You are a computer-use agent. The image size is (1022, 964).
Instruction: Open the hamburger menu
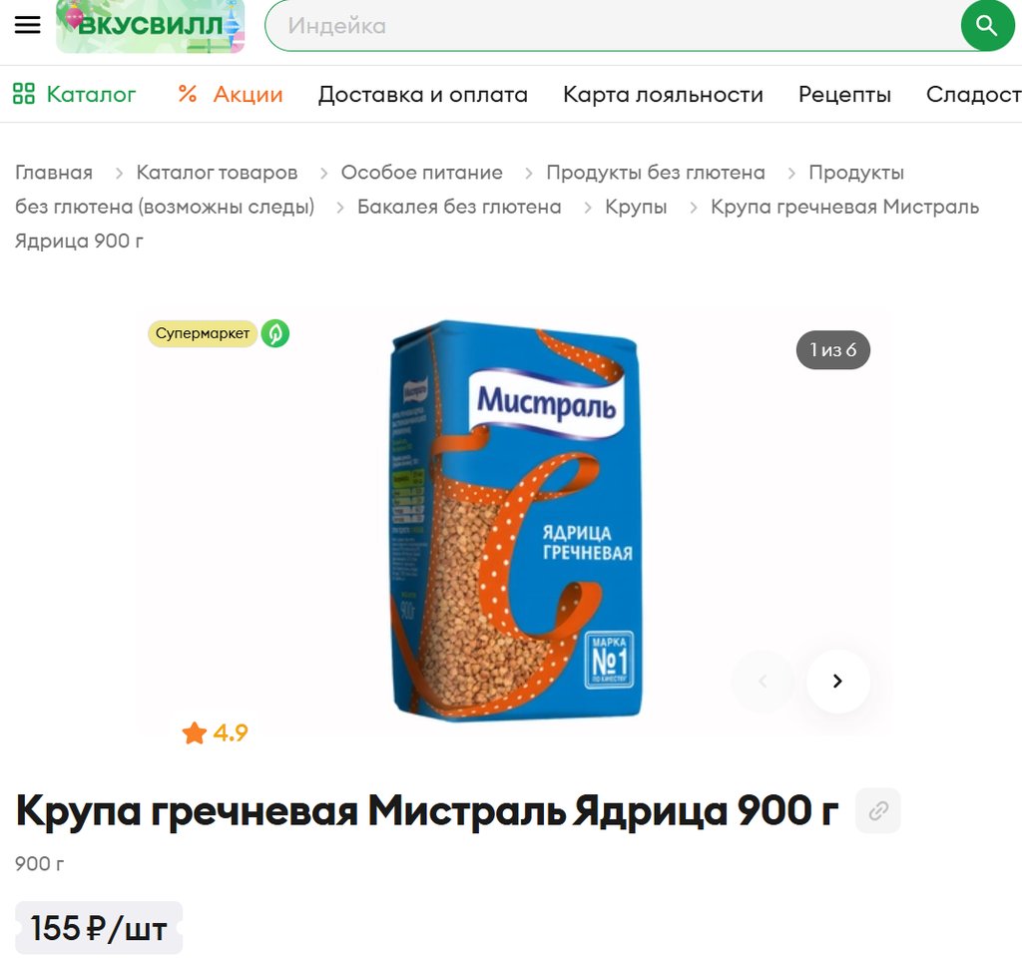pos(27,25)
